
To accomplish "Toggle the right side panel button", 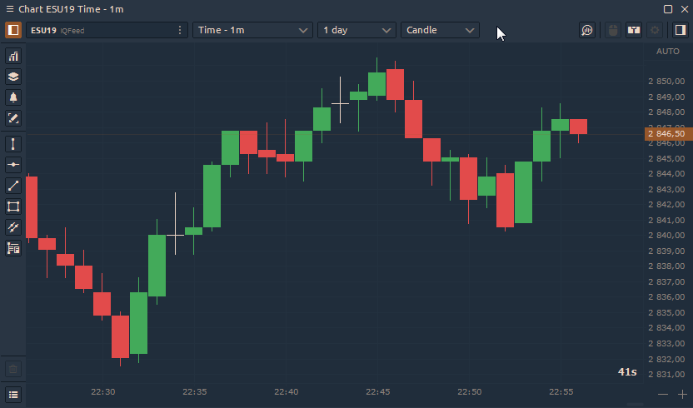I will 680,30.
